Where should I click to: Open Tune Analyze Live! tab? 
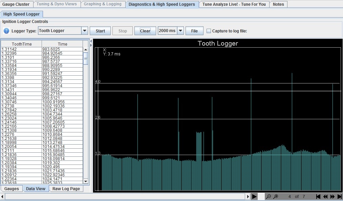click(234, 4)
